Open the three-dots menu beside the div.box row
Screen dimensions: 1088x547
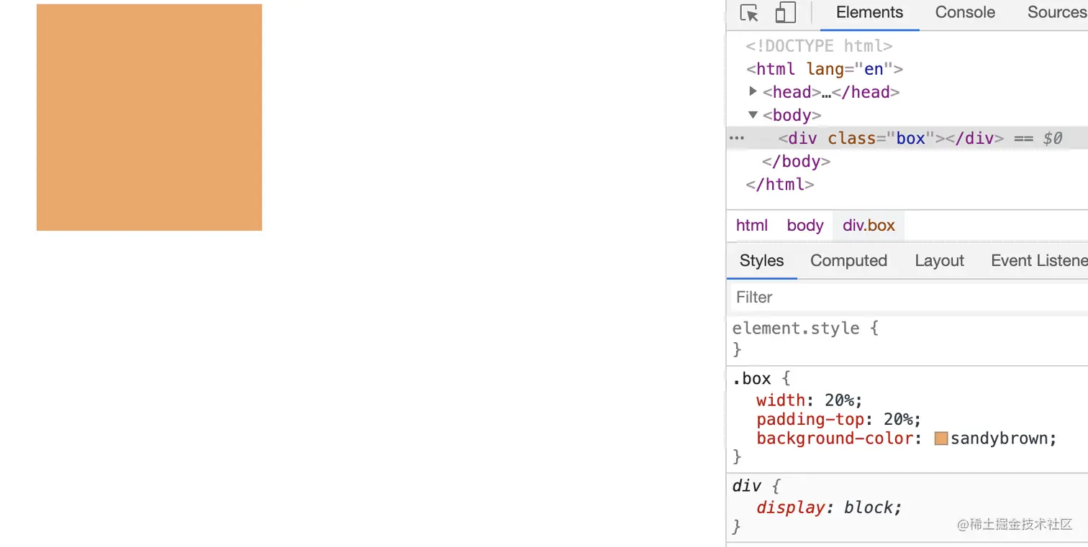tap(737, 138)
